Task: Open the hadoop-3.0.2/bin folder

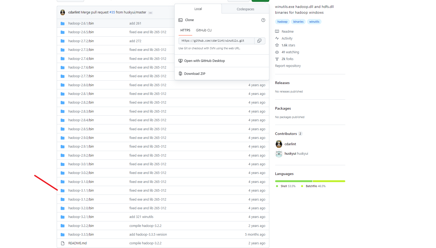Action: pos(81,173)
